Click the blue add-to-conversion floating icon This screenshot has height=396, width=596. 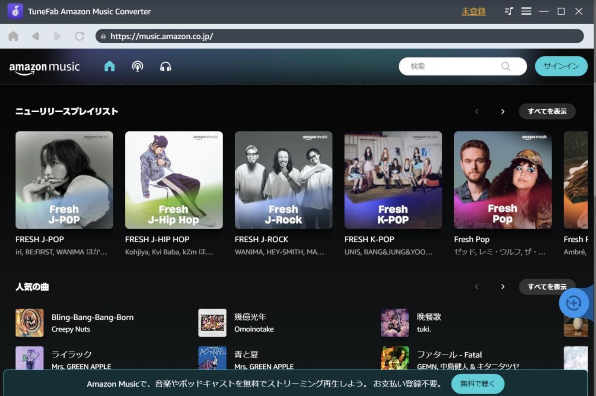pyautogui.click(x=574, y=303)
